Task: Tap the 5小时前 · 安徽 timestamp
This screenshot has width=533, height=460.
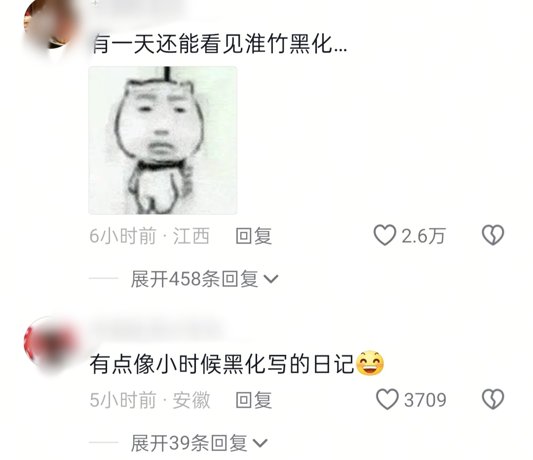Action: coord(150,400)
